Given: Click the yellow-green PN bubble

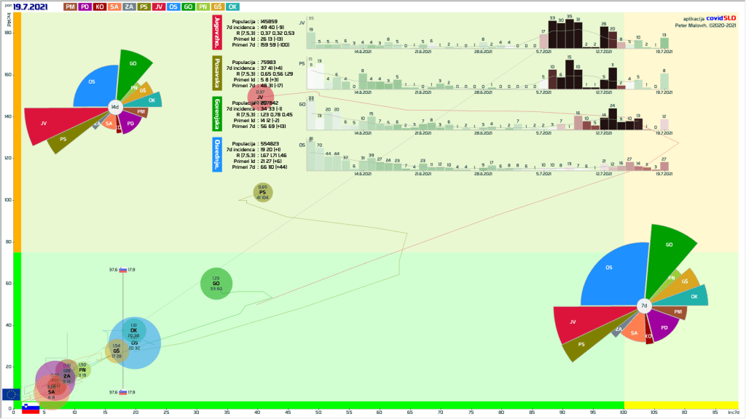Looking at the screenshot, I should [x=82, y=370].
